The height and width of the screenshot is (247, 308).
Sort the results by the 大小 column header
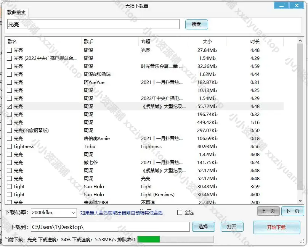(x=207, y=41)
